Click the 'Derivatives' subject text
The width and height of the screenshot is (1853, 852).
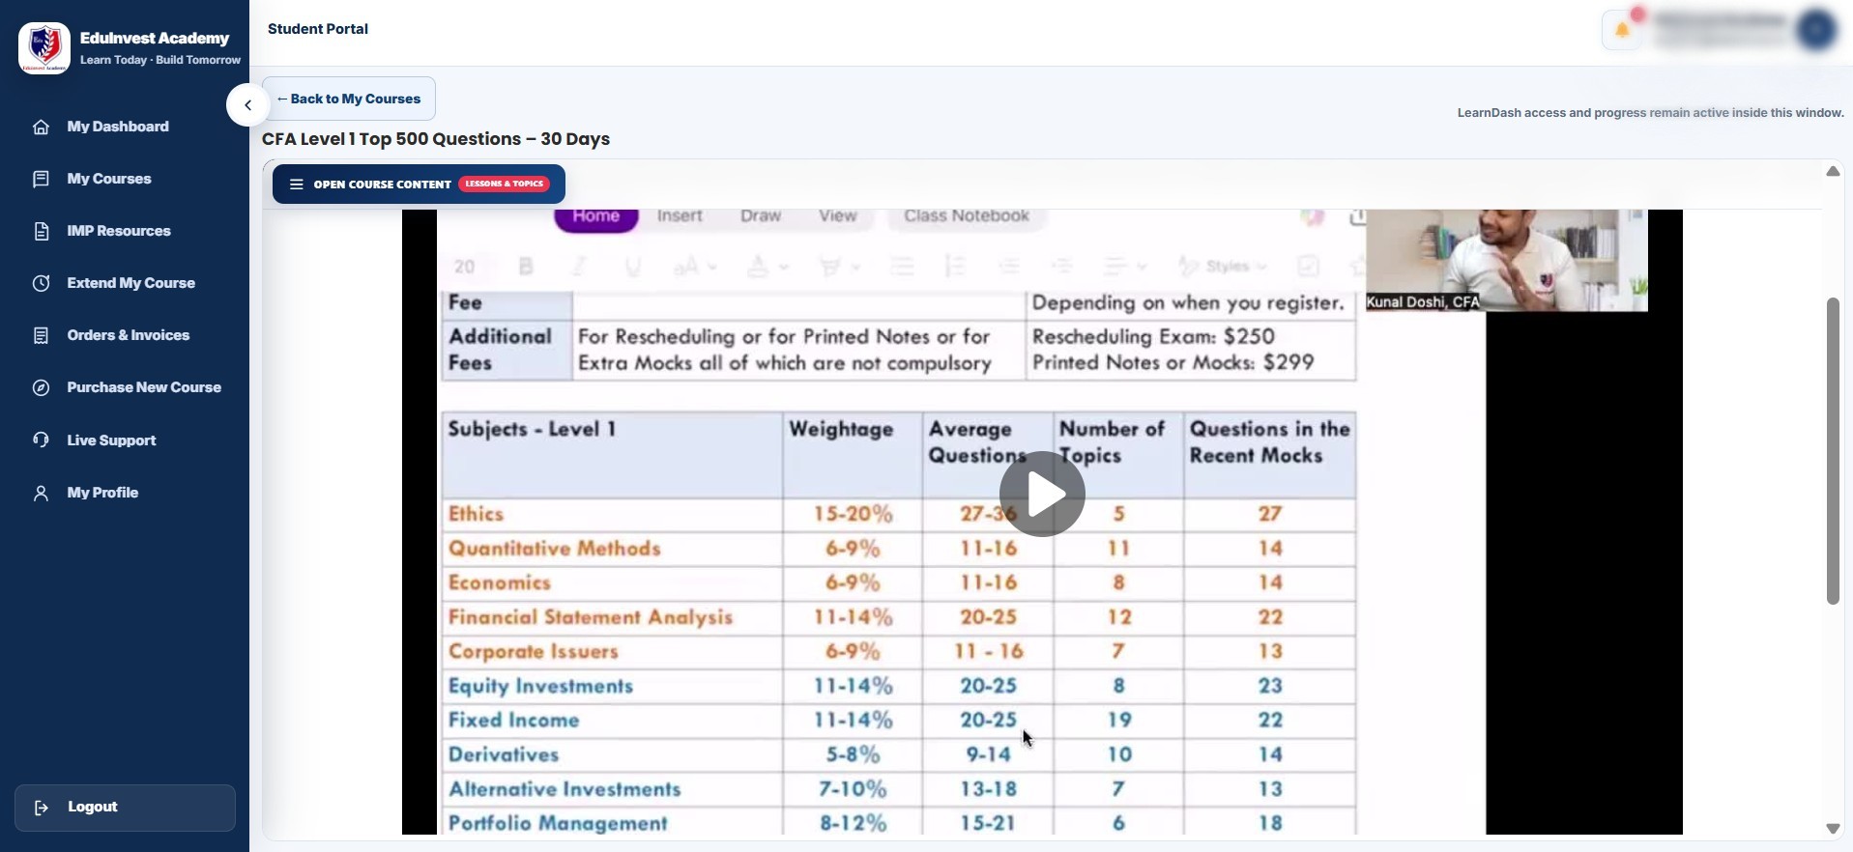[505, 755]
